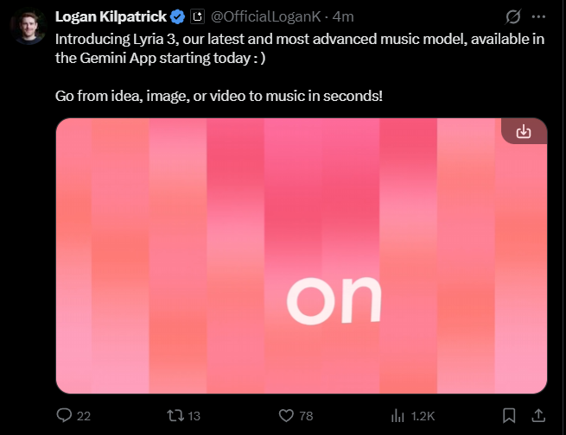Click the video download icon
The height and width of the screenshot is (435, 566).
point(523,131)
